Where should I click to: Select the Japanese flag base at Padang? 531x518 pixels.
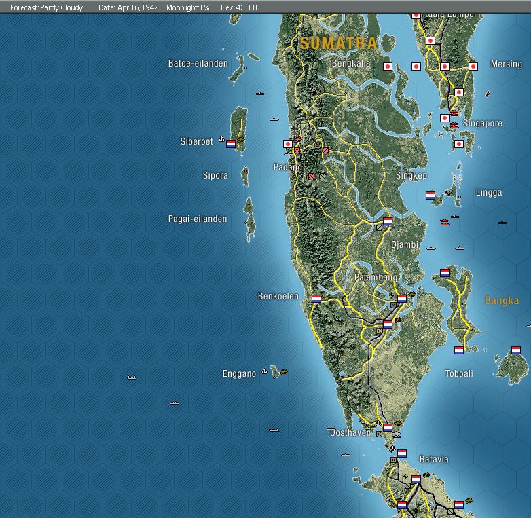pyautogui.click(x=287, y=144)
